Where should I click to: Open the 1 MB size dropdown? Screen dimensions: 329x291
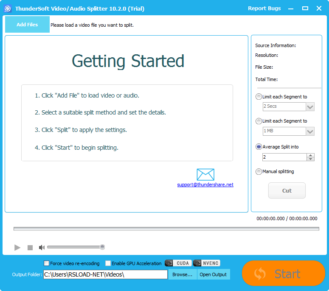coord(310,132)
